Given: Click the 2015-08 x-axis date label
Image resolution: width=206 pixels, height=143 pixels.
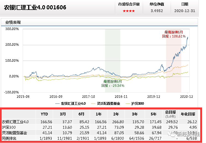Looking at the screenshot, I should tap(23, 97).
